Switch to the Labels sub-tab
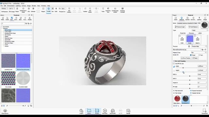The height and width of the screenshot is (117, 209). pos(200,33)
